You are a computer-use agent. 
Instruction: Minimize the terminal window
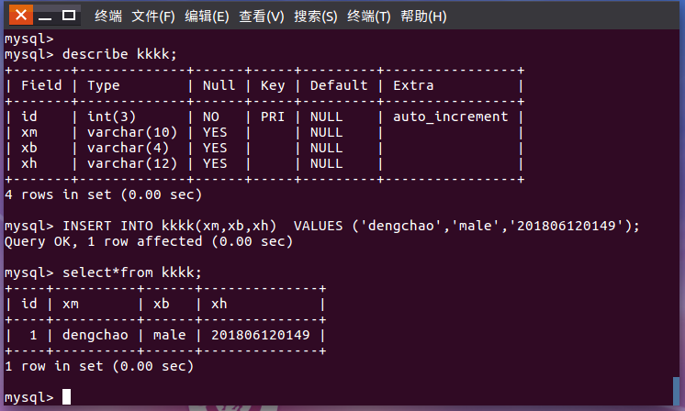click(x=45, y=17)
